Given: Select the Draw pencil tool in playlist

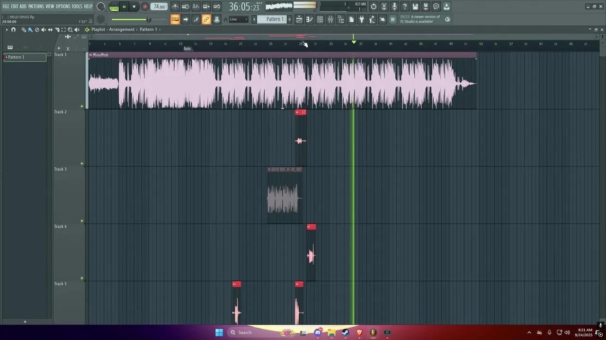Looking at the screenshot, I should (x=24, y=30).
